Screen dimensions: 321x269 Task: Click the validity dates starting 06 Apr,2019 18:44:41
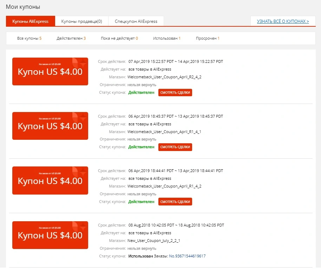pyautogui.click(x=176, y=171)
